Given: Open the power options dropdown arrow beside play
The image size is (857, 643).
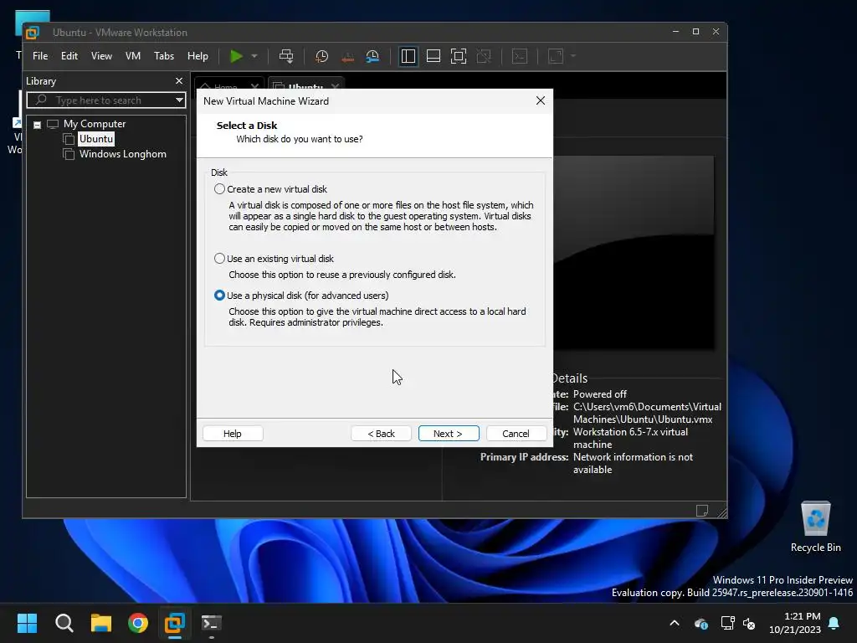Looking at the screenshot, I should coord(254,56).
